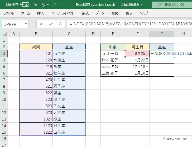Click cell containing 魚座
Screen dimensions: 192x147
(x=69, y=67)
